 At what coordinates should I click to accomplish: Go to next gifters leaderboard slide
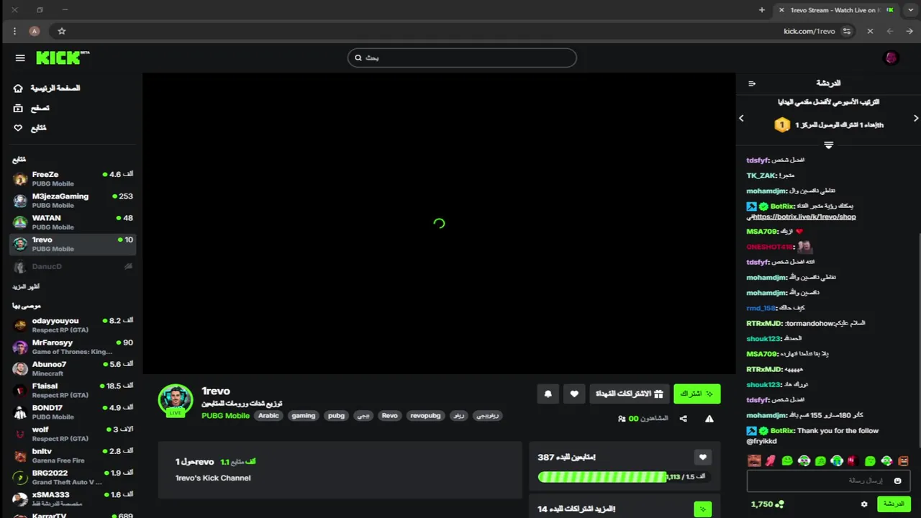pyautogui.click(x=916, y=118)
